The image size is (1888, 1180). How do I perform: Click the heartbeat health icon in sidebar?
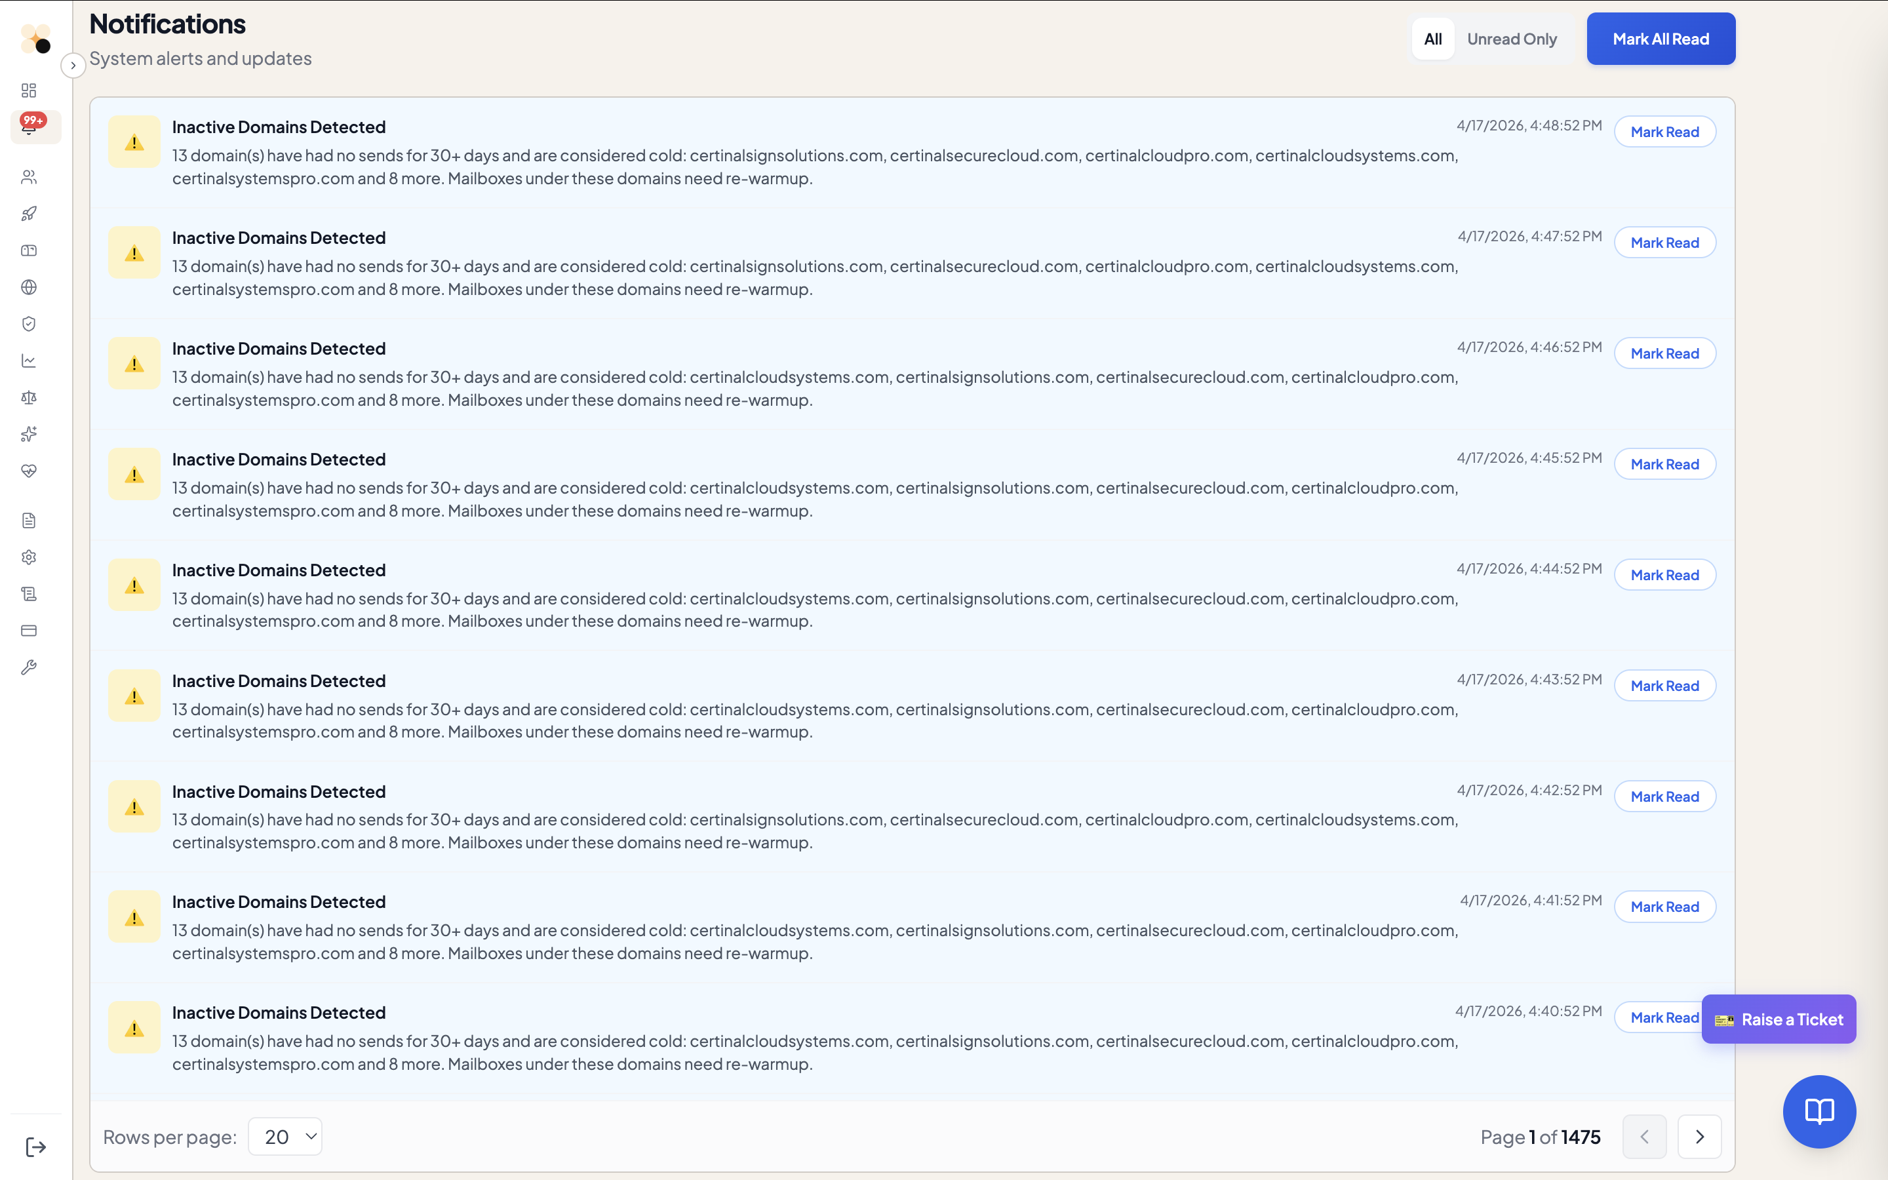point(29,471)
